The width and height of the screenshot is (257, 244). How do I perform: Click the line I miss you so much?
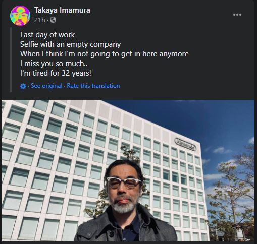click(54, 64)
